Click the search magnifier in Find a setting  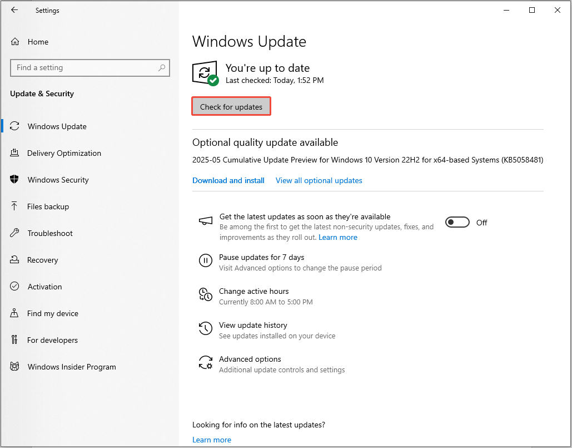click(162, 68)
